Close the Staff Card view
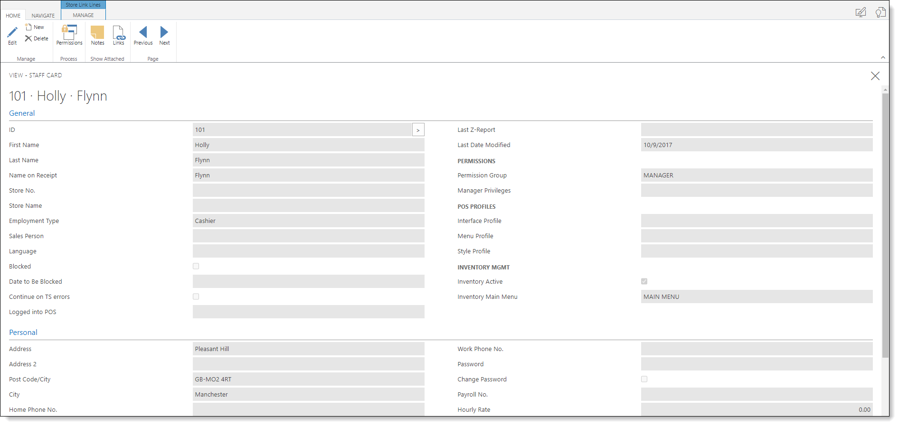899x426 pixels. click(x=875, y=76)
